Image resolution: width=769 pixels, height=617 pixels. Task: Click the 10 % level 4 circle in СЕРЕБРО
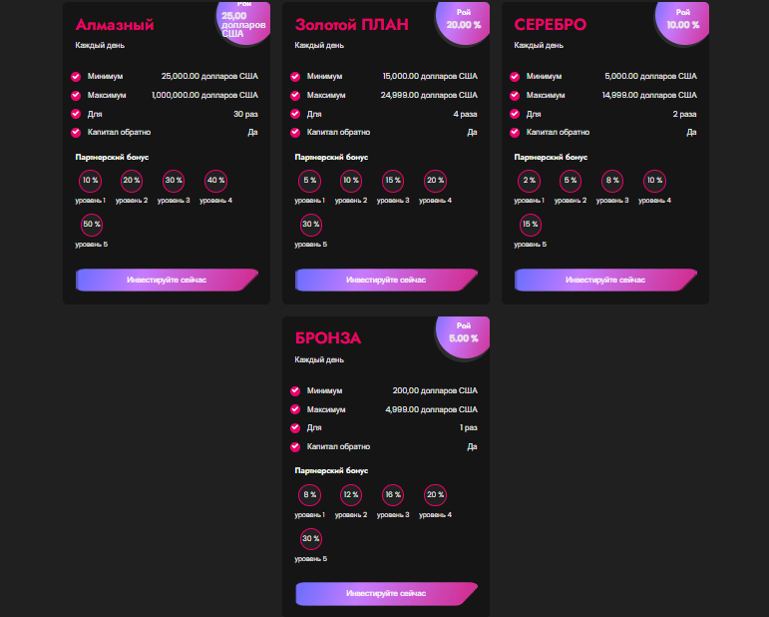tap(654, 181)
